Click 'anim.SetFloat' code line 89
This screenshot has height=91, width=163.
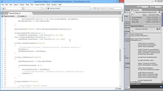pyautogui.click(x=43, y=29)
